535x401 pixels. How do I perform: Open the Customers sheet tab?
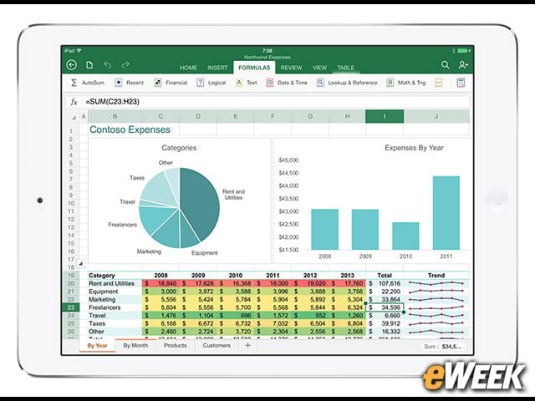pos(217,345)
